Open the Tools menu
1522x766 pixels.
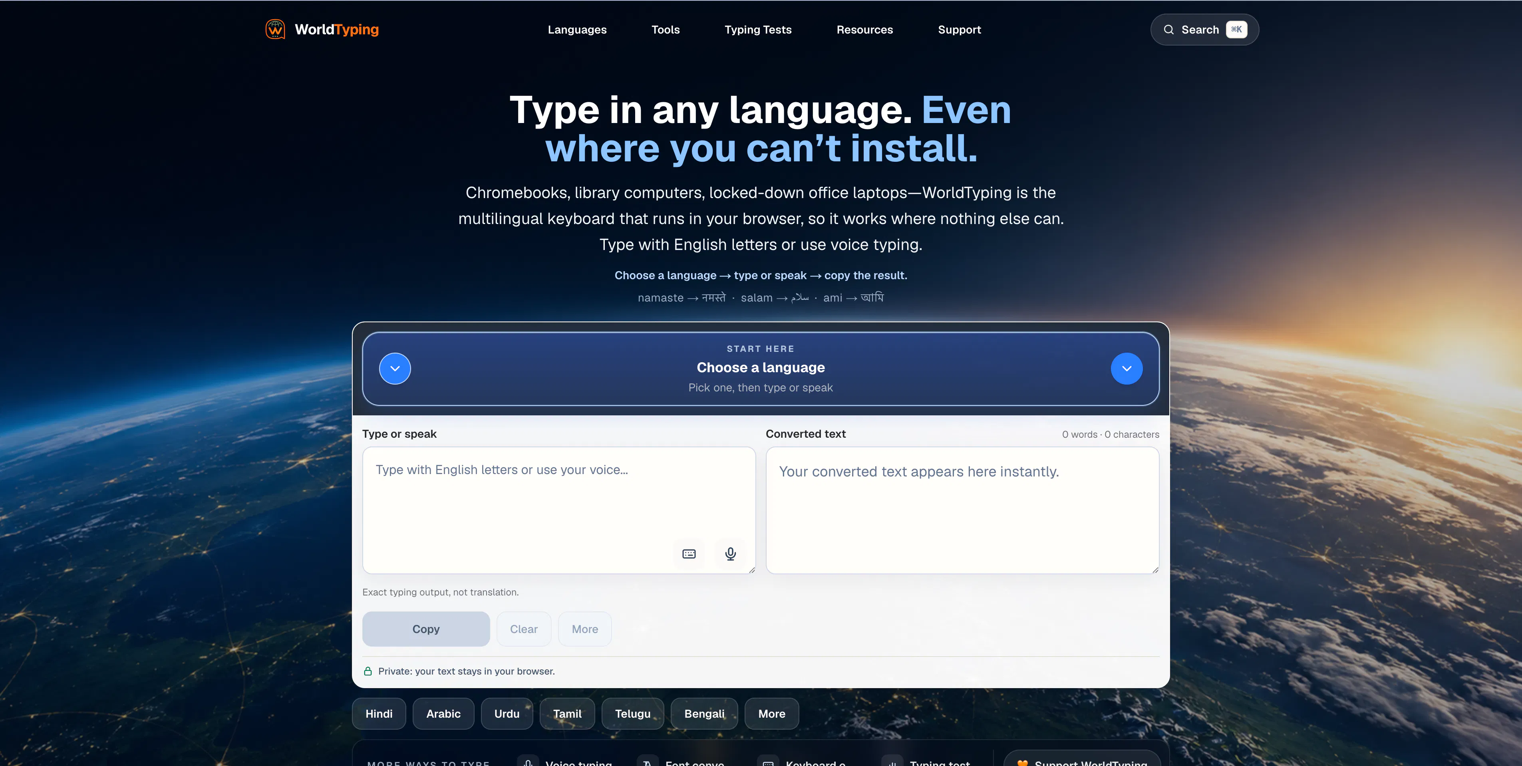click(x=665, y=30)
